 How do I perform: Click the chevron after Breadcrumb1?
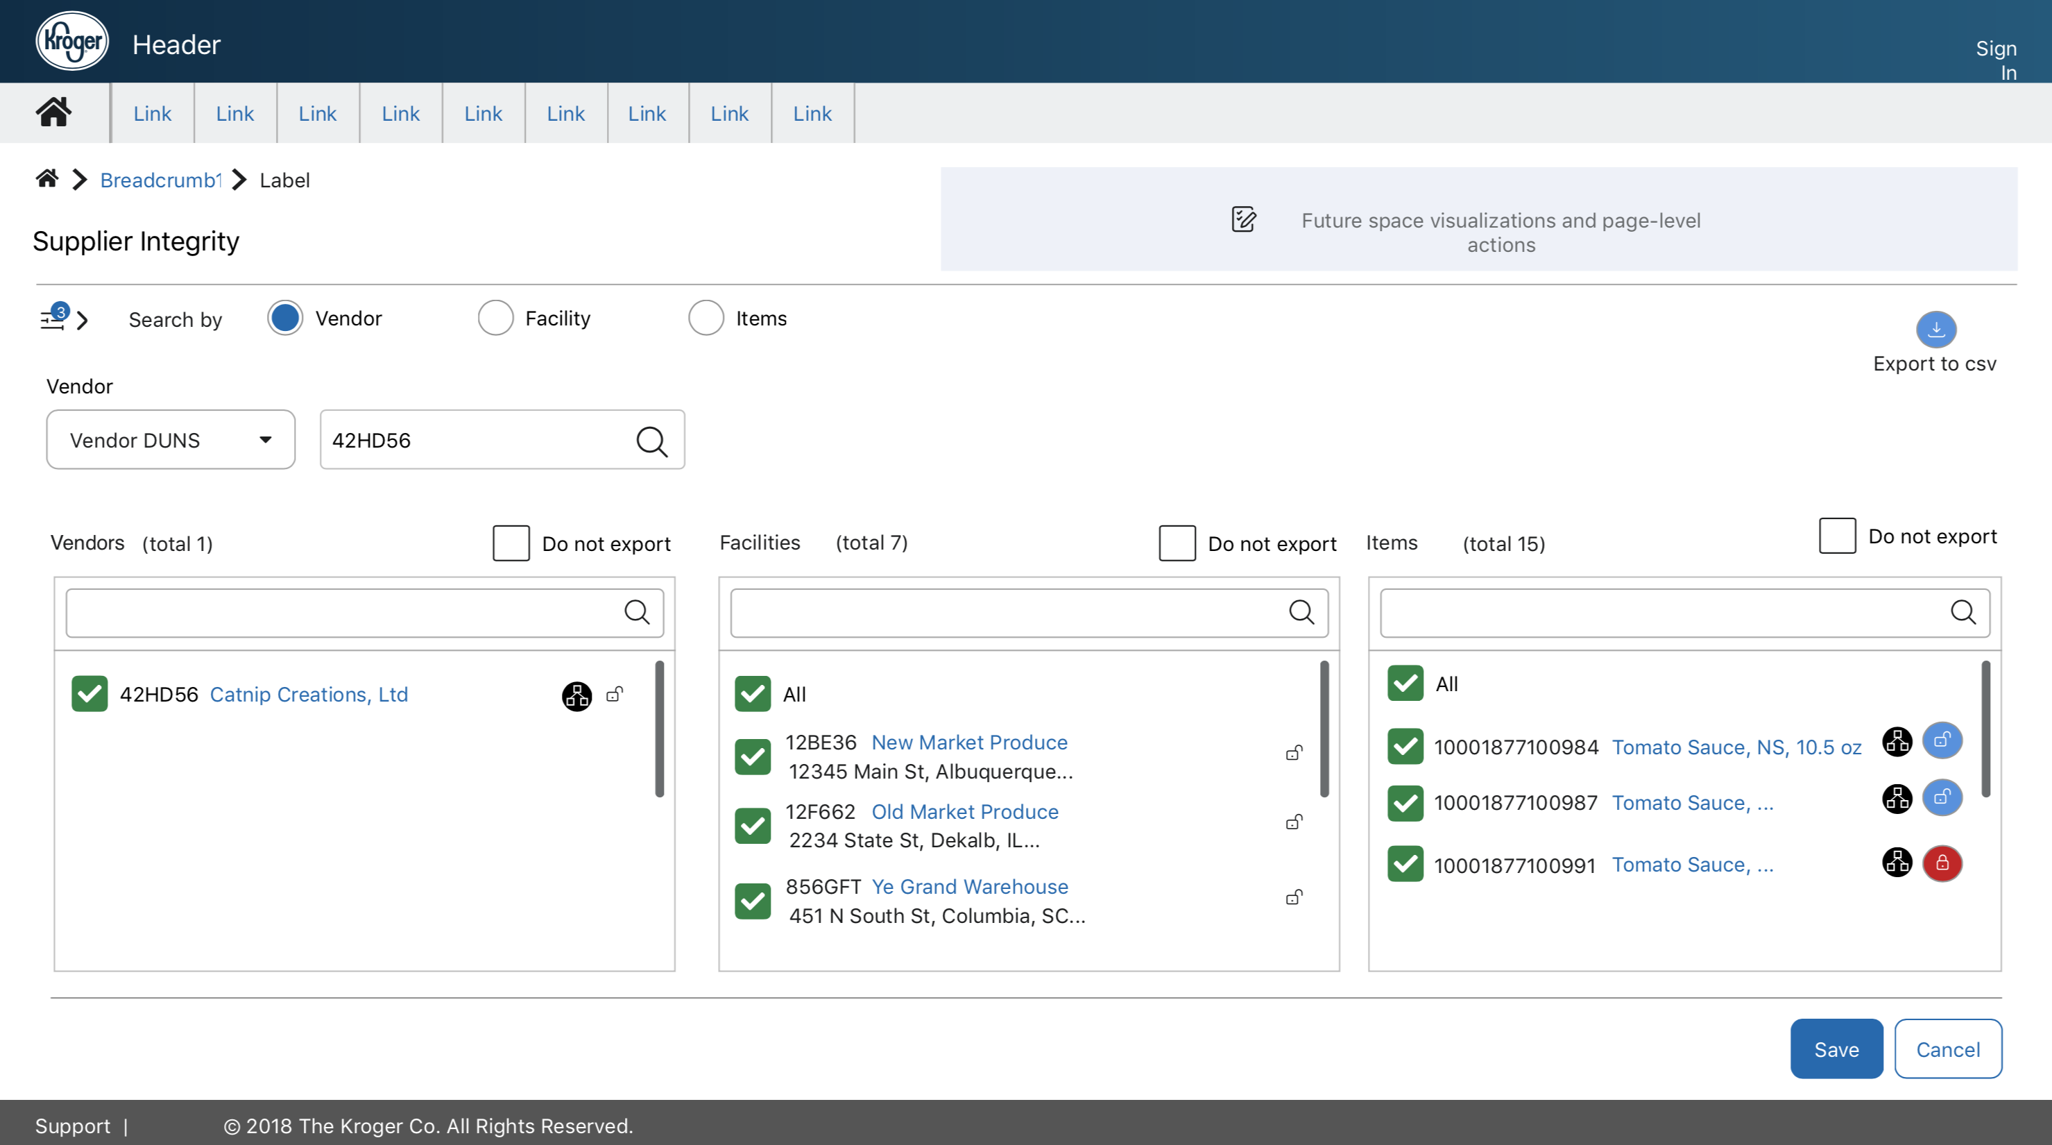tap(239, 180)
